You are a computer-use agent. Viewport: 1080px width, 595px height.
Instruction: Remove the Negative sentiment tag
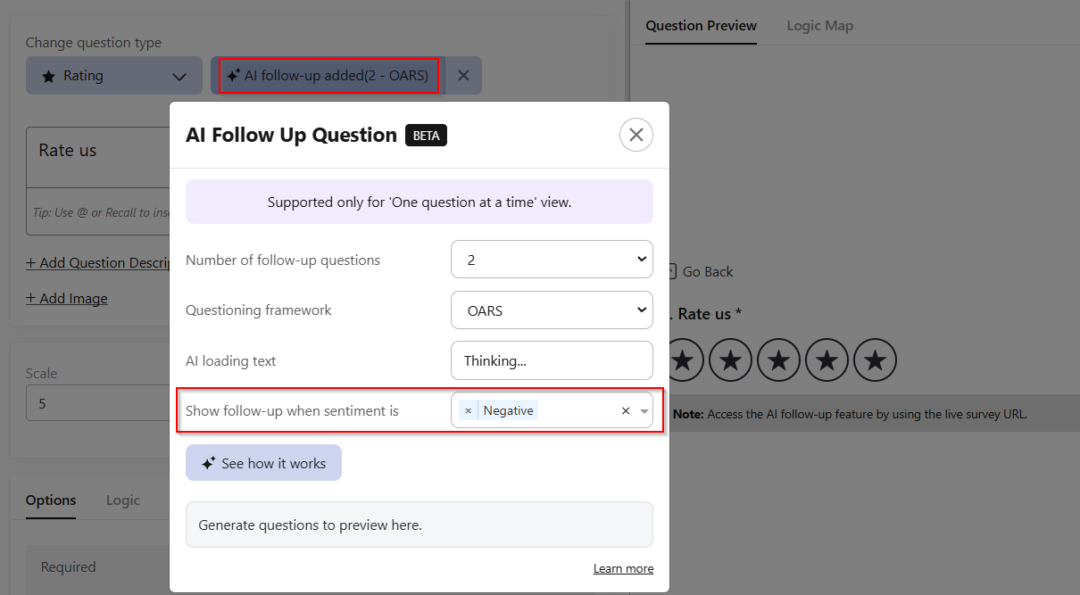pyautogui.click(x=468, y=411)
